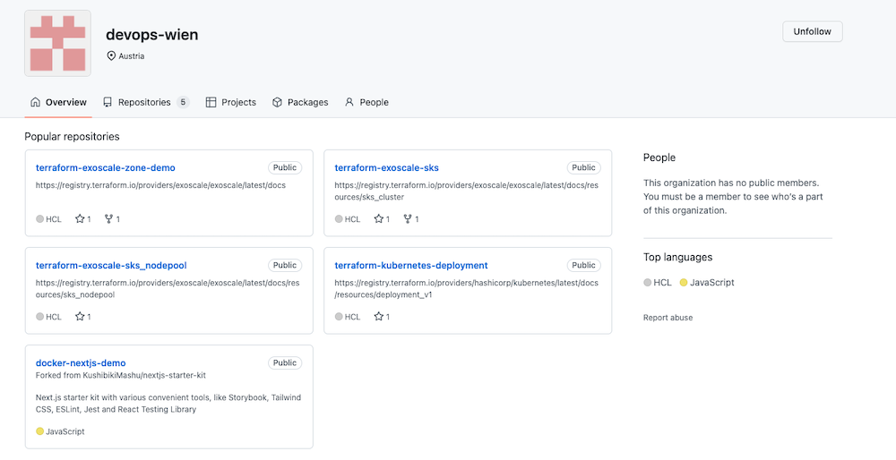
Task: Click Public badge on terraform-kubernetes-deployment
Action: pyautogui.click(x=583, y=266)
